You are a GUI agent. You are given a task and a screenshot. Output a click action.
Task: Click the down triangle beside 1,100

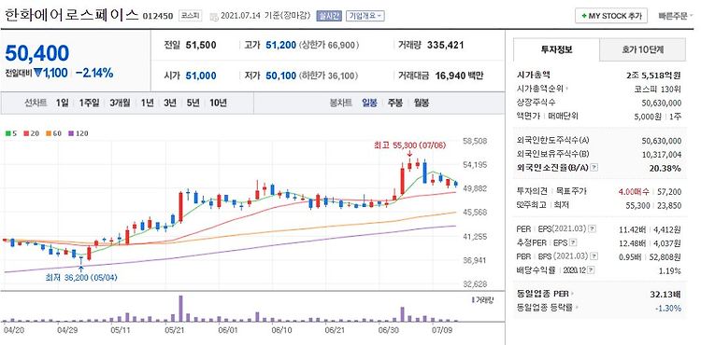(37, 73)
